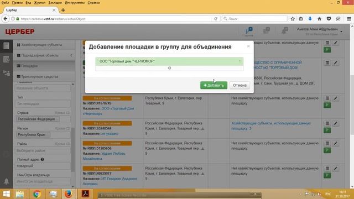Open the не указано name link
Viewport: 354px width, 199px height.
click(110, 134)
